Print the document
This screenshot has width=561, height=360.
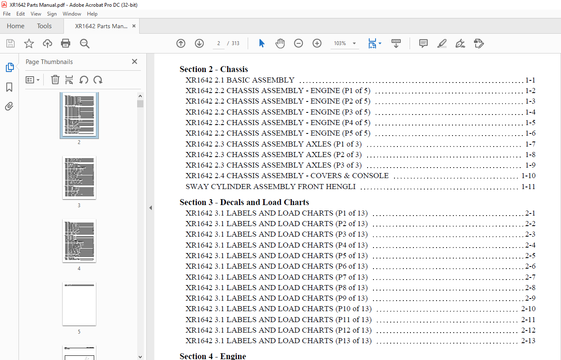66,43
